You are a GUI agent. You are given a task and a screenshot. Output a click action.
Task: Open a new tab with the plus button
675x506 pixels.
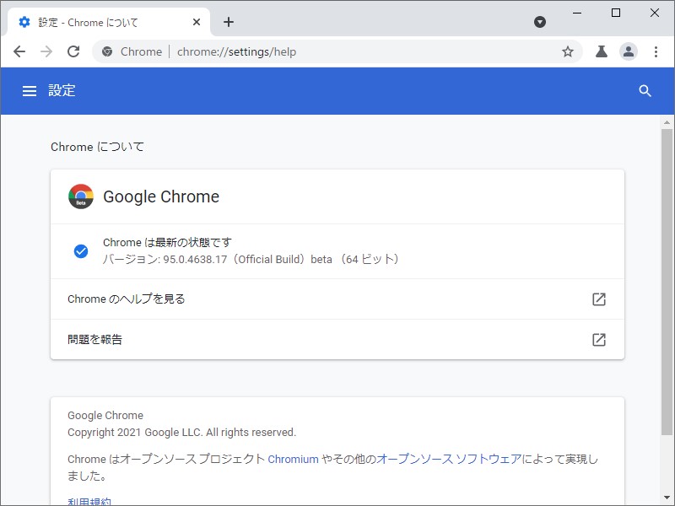[x=229, y=22]
